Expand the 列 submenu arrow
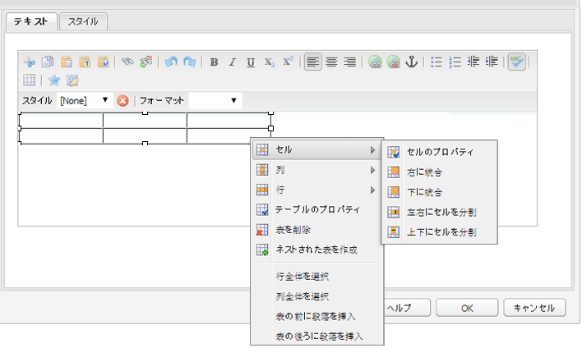The width and height of the screenshot is (582, 348). point(372,170)
